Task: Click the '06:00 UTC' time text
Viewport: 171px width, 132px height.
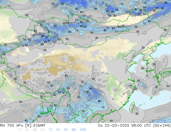Action: 141,126
